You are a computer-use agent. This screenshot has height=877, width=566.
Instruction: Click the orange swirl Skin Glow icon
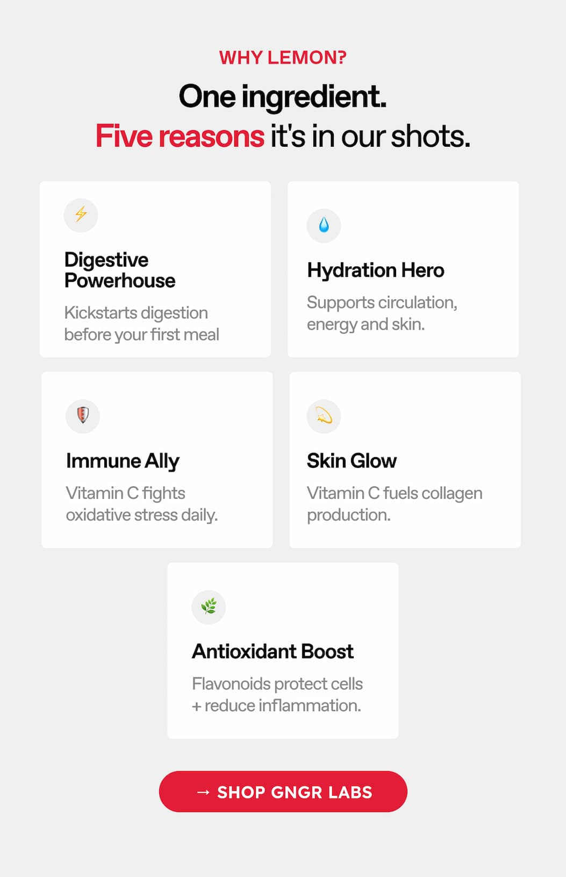click(324, 416)
